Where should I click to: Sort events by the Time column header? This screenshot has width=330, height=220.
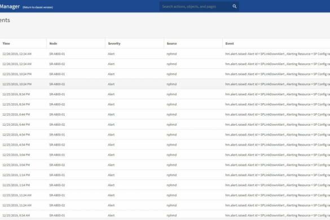[6, 43]
